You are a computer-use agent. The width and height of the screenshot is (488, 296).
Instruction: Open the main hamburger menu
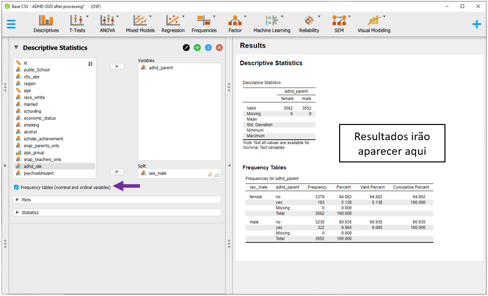click(11, 24)
